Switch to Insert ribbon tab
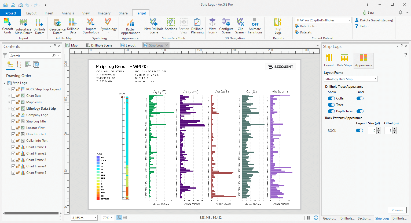Viewport: 411px width, 223px height. pos(49,13)
